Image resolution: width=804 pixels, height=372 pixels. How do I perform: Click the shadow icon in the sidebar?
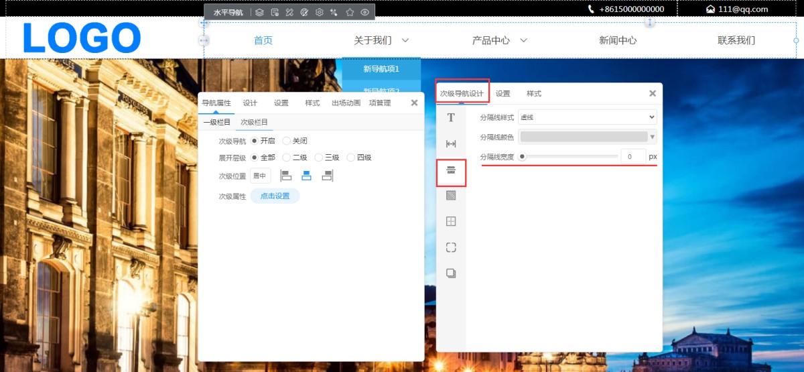(451, 273)
